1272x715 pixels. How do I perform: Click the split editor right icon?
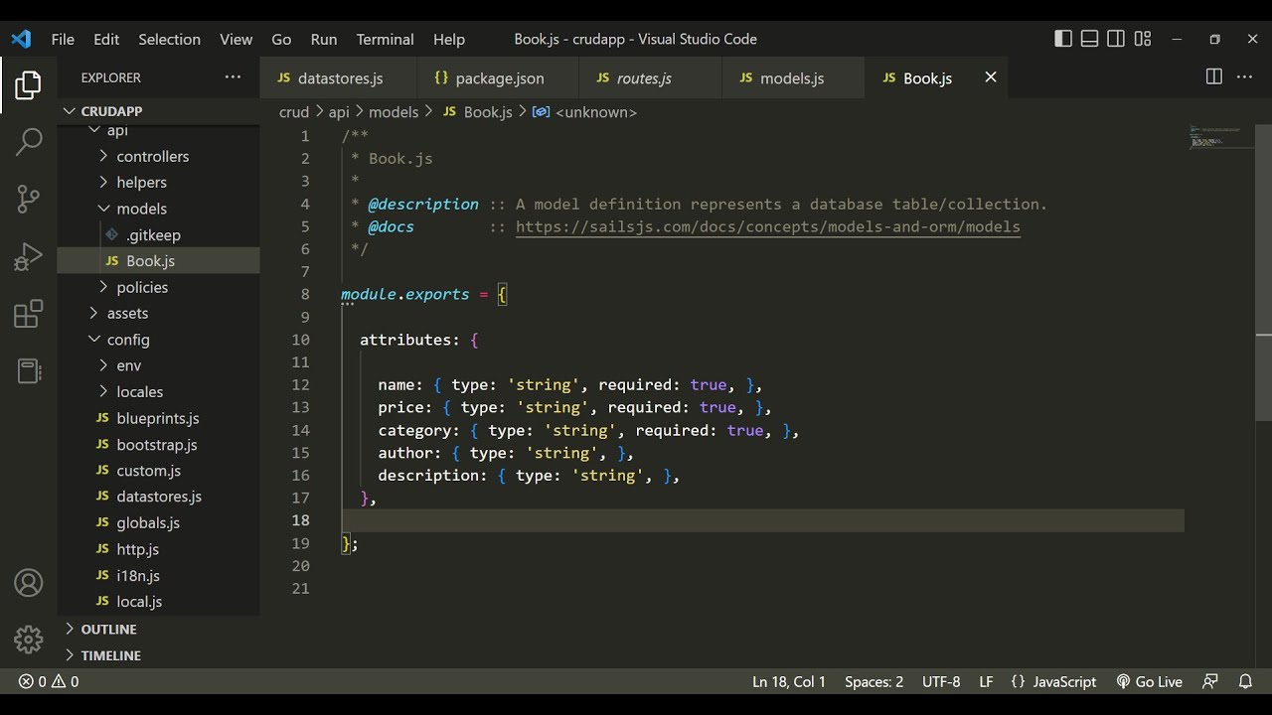(1213, 77)
